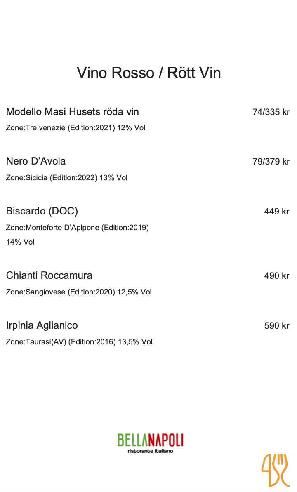297x492 pixels.
Task: Click the Taurasi(AV) zone 13,5% Vol line
Action: tap(79, 342)
